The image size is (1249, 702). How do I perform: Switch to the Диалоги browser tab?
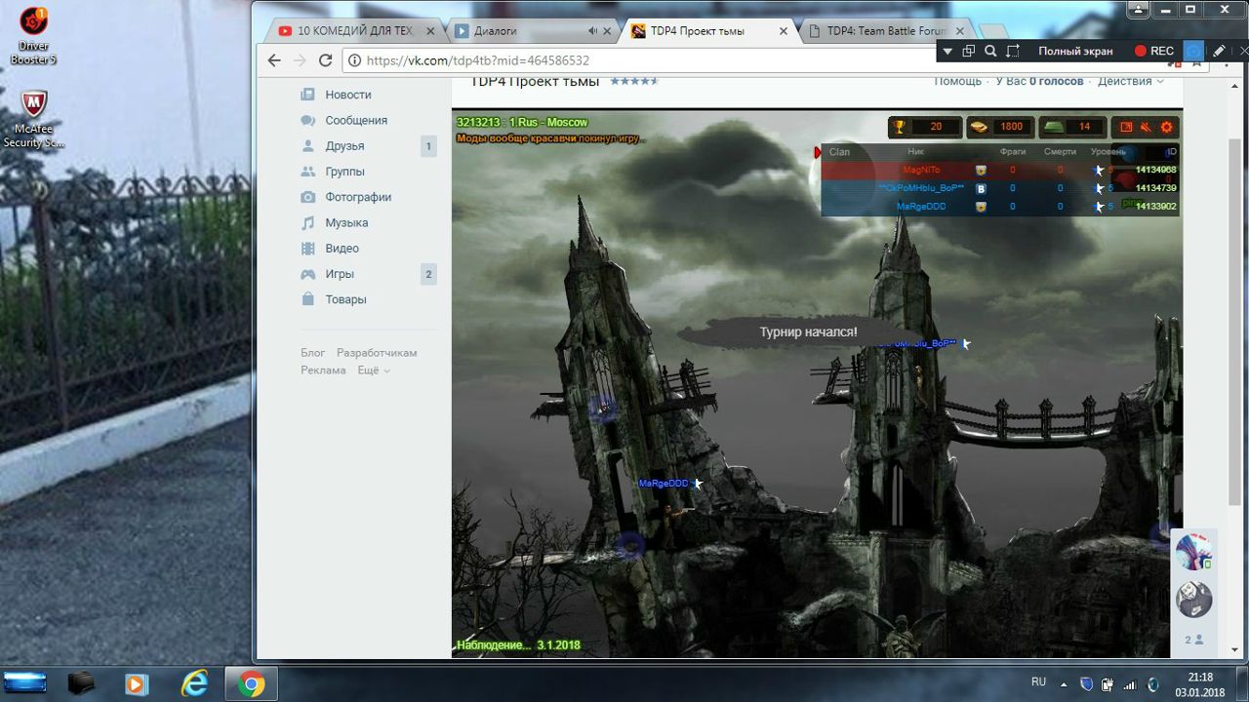tap(496, 31)
